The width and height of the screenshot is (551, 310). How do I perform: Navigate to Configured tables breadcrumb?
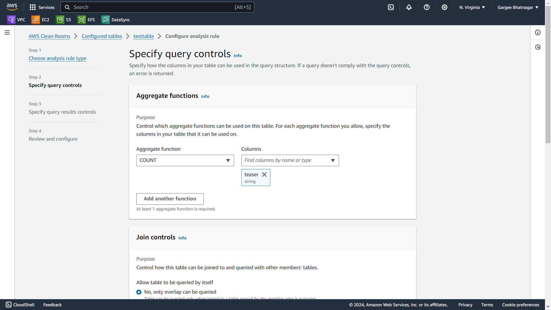pos(102,36)
